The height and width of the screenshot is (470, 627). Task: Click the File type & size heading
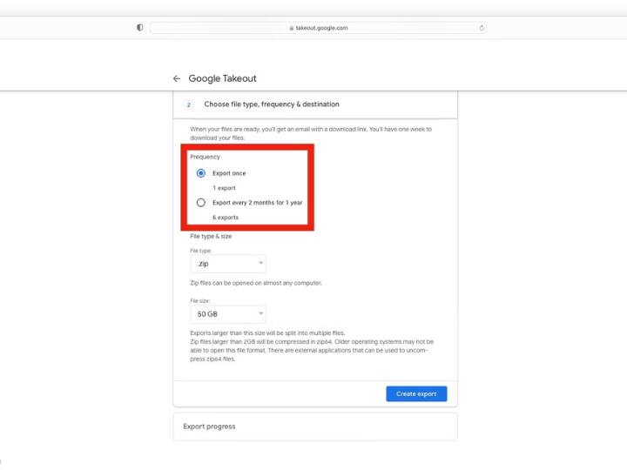click(211, 236)
